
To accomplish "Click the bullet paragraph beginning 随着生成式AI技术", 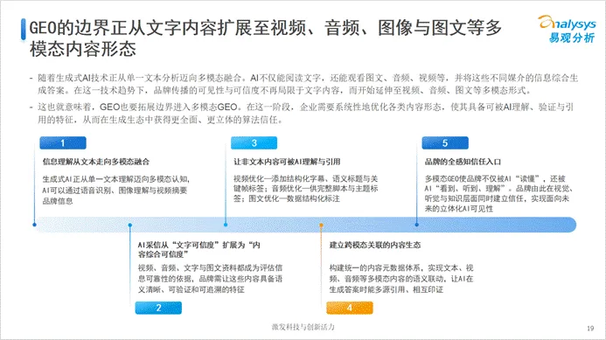I will point(308,84).
